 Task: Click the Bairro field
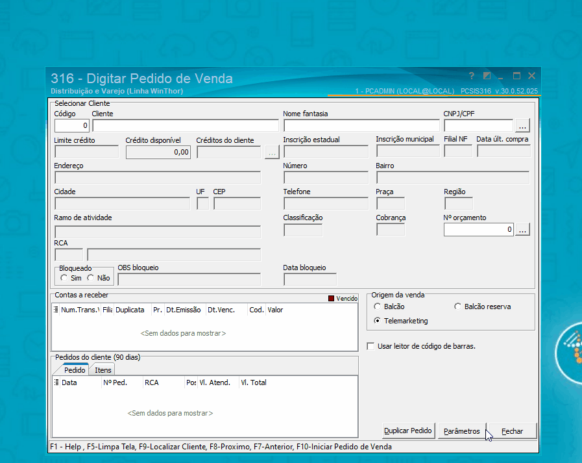[x=453, y=178]
